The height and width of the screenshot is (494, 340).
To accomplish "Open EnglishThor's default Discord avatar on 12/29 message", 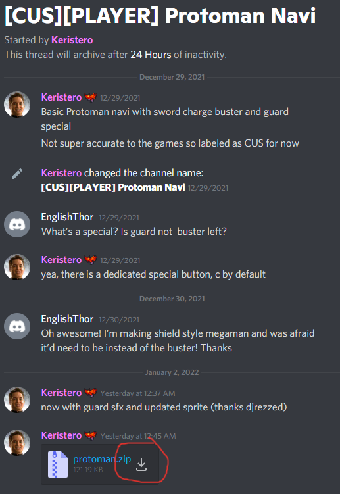I will (x=17, y=224).
